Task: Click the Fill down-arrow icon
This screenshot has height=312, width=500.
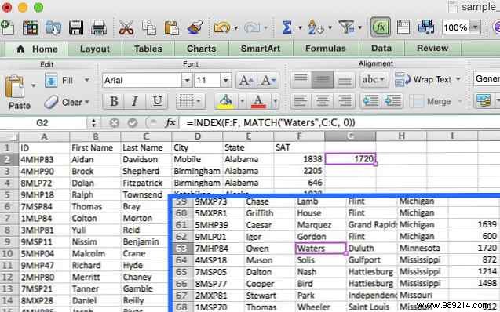Action: click(51, 80)
